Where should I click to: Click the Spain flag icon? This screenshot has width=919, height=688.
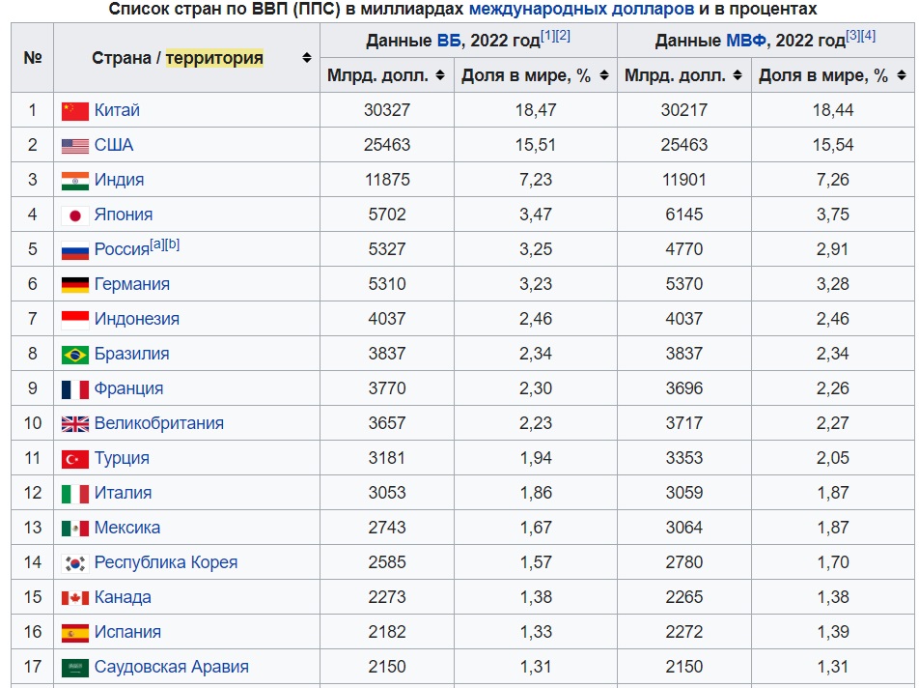coord(75,633)
